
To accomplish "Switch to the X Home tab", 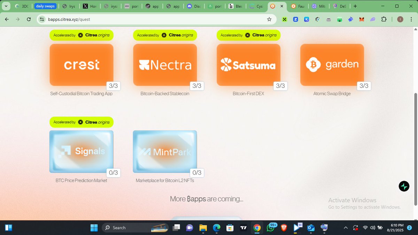I will click(90, 6).
